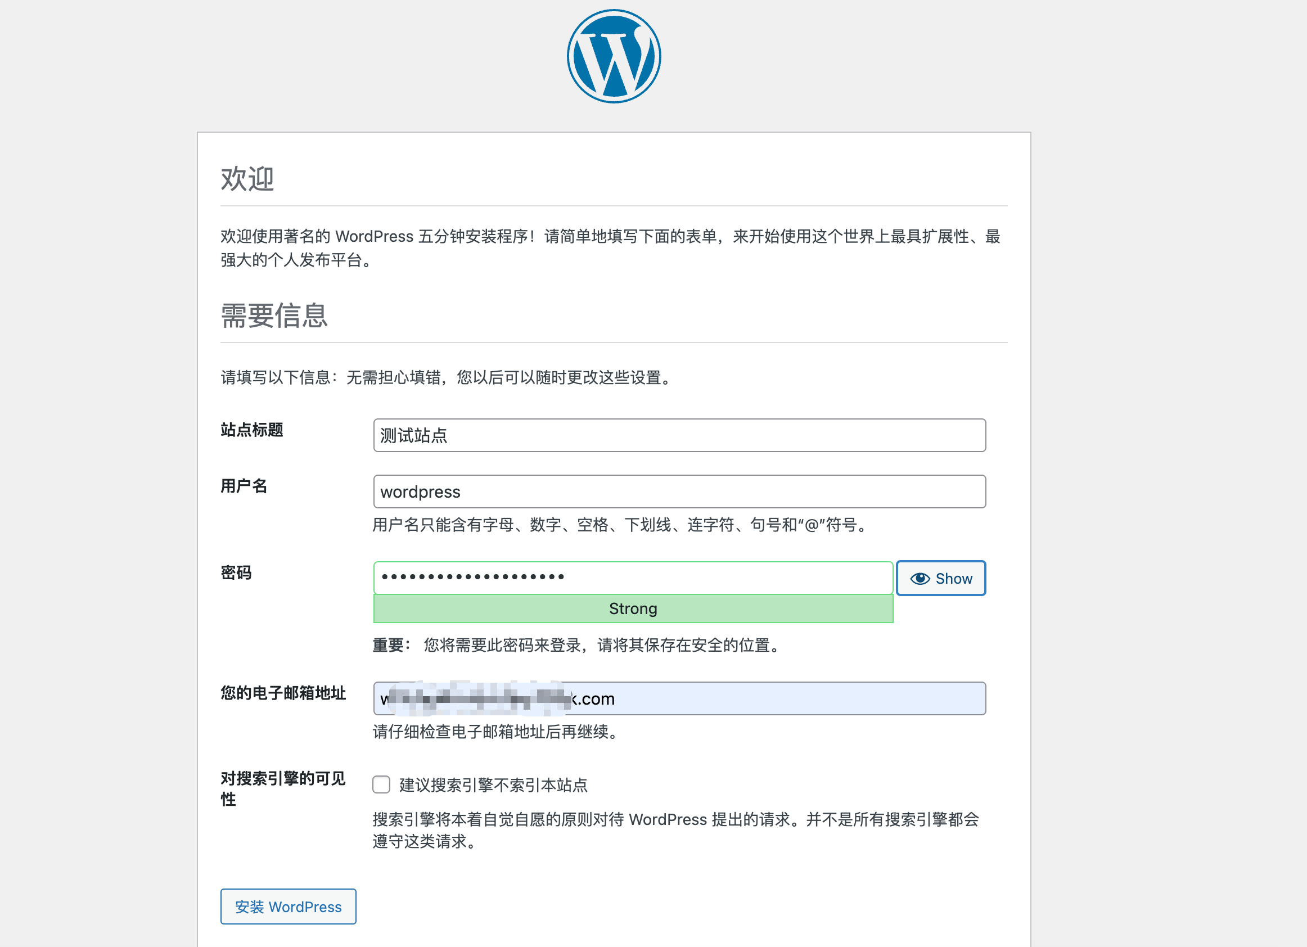Click the 站点标题 input field
This screenshot has width=1307, height=947.
click(679, 435)
